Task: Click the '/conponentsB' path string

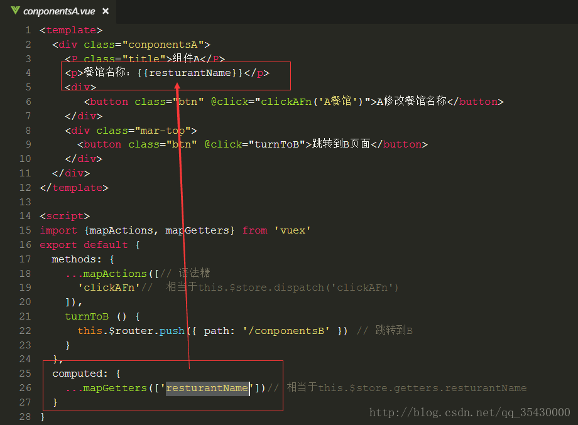Action: pos(286,331)
